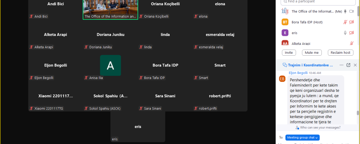Click eris's microphone icon in participants list
The height and width of the screenshot is (144, 360).
coord(345,33)
